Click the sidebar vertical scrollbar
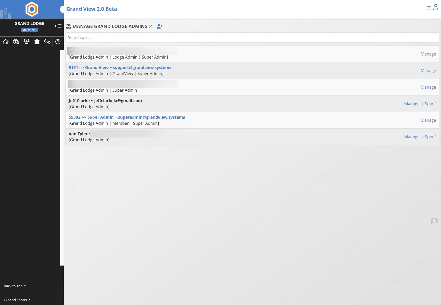441x305 pixels. point(62,158)
